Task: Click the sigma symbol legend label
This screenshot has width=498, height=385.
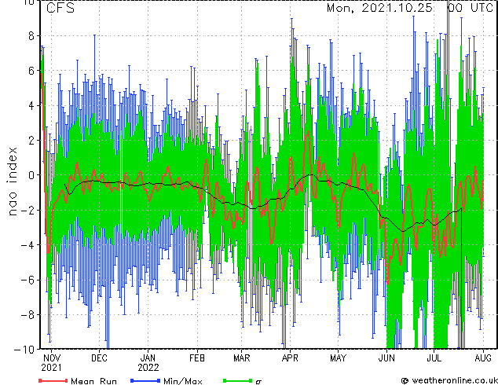Action: click(x=258, y=381)
